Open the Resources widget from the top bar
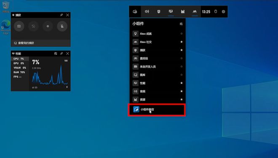The width and height of the screenshot is (278, 158). point(183,11)
